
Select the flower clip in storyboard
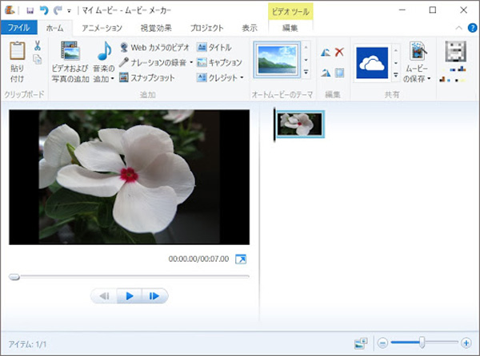coord(300,125)
